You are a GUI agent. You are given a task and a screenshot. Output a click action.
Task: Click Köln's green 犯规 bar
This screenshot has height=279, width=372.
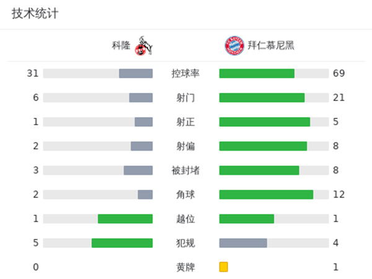[122, 243]
